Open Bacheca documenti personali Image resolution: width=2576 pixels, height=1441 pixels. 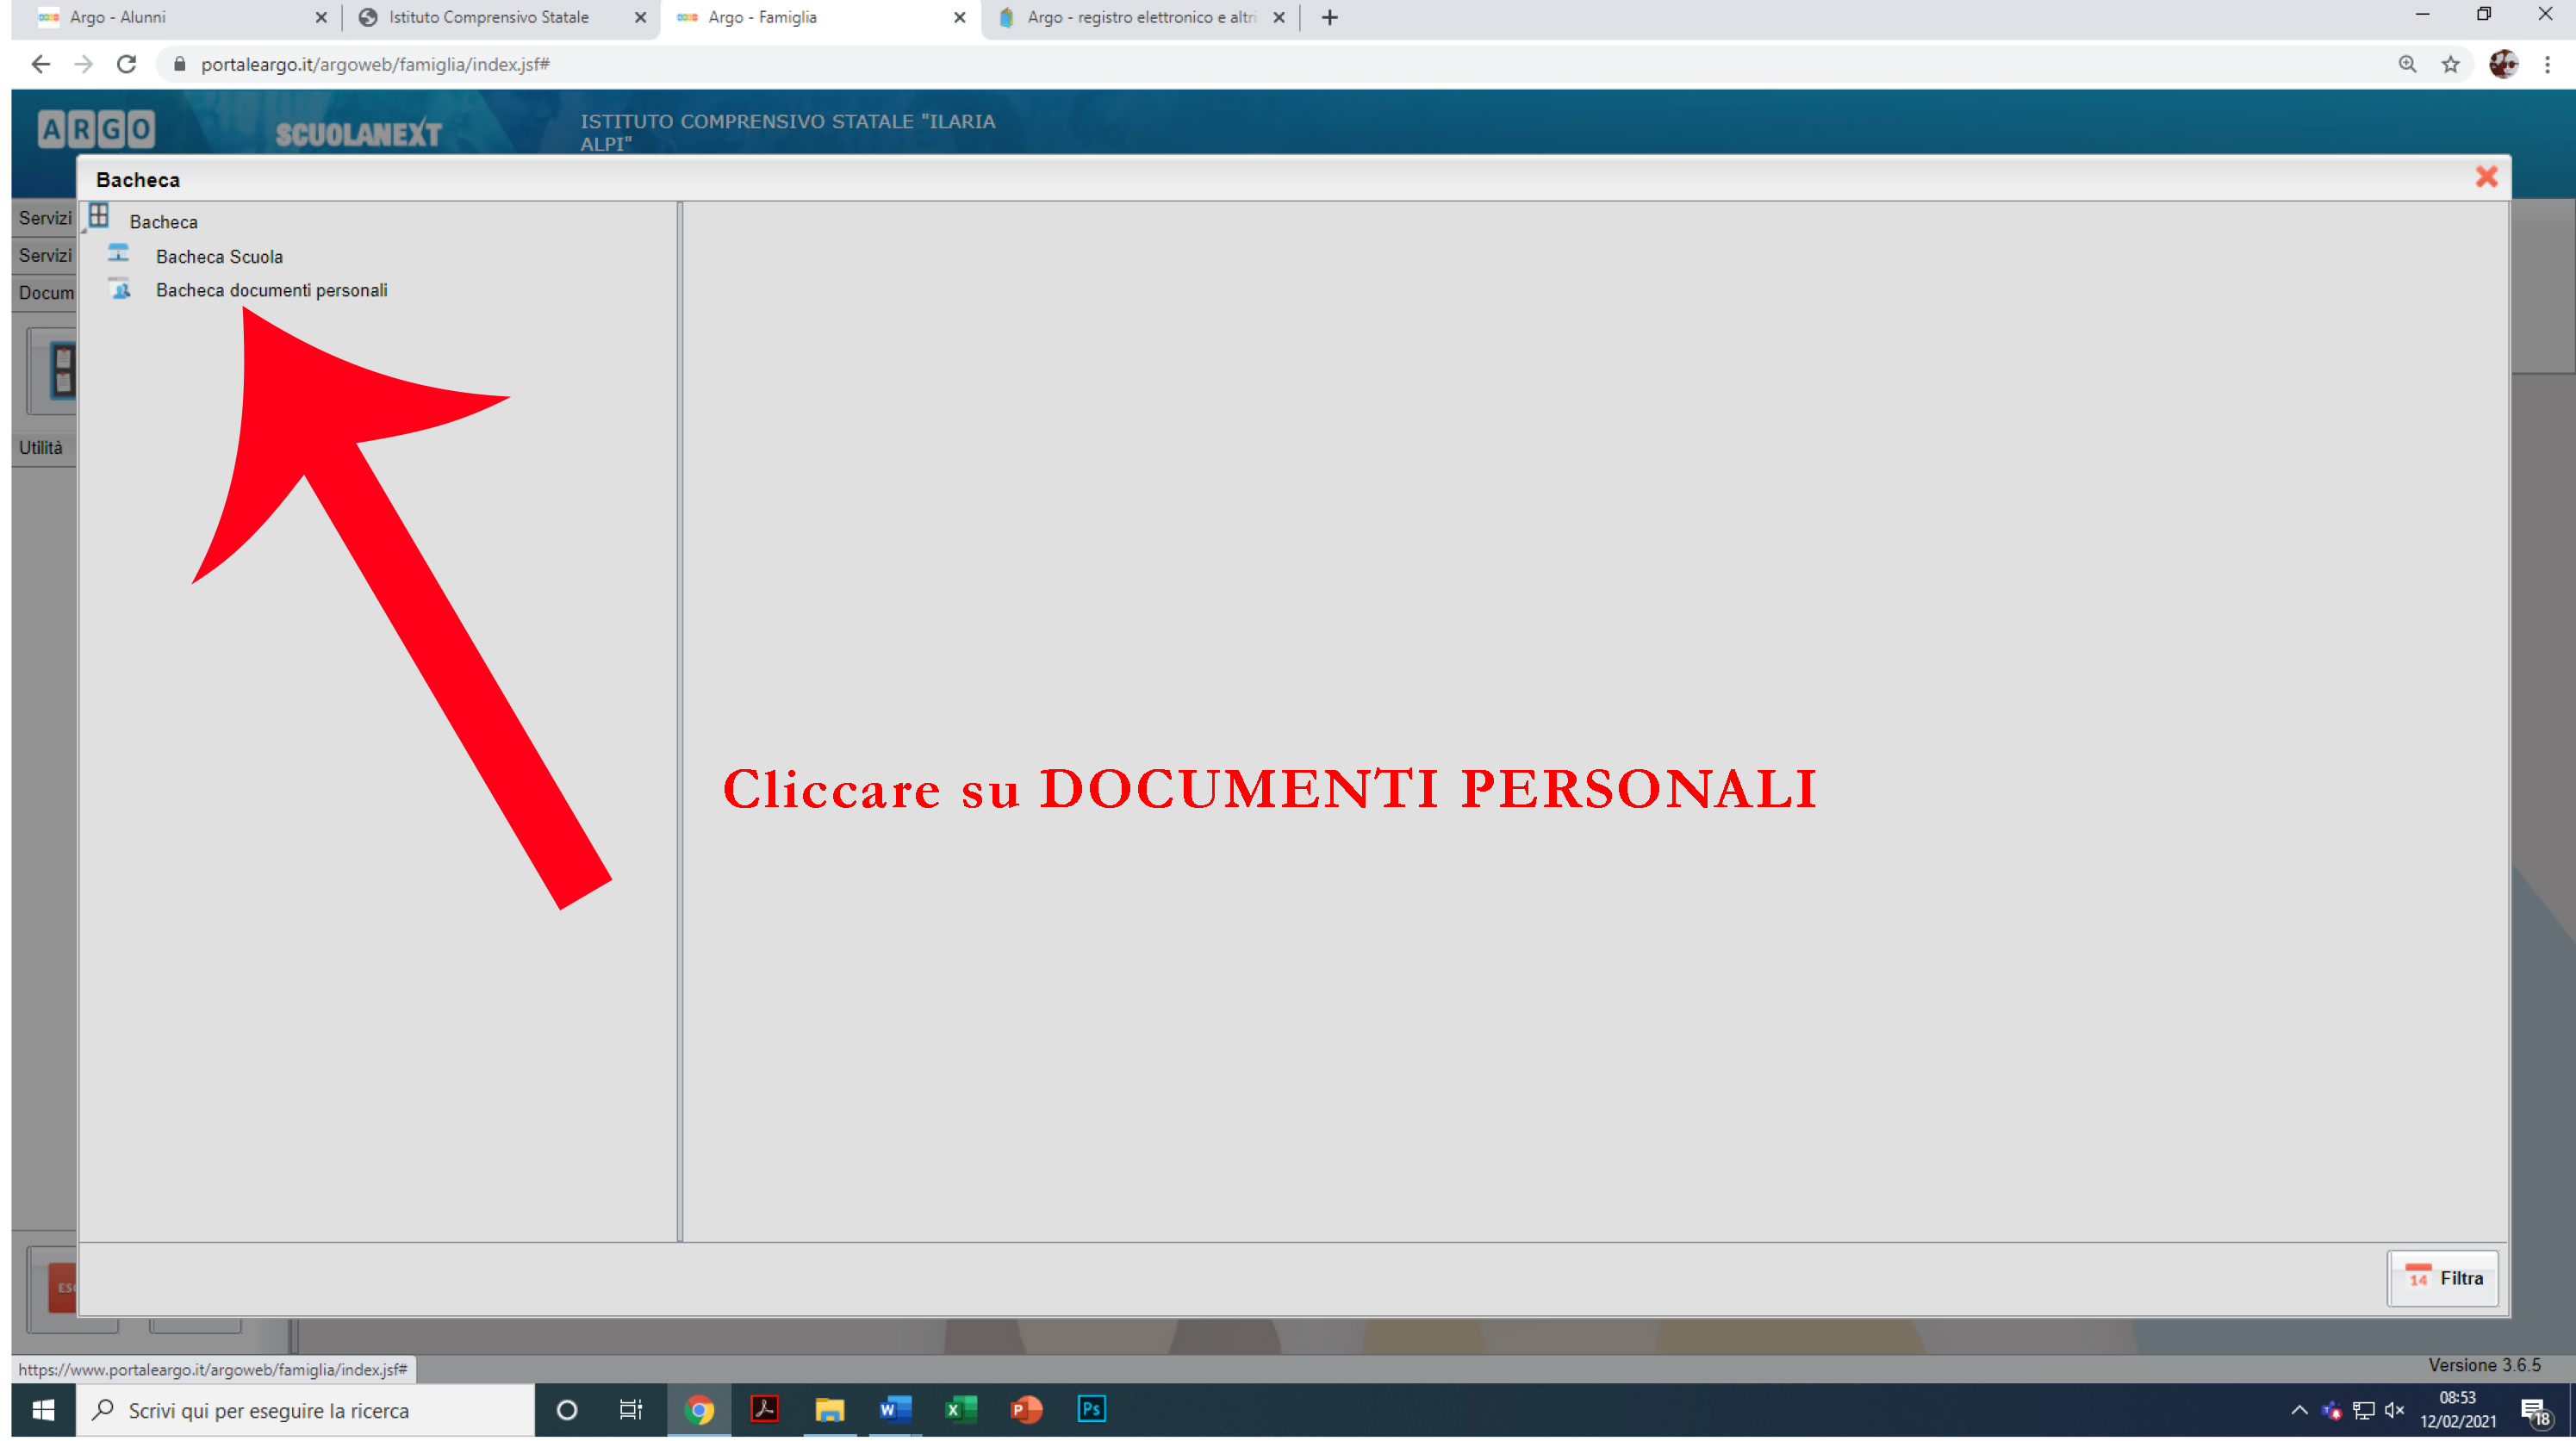click(x=271, y=290)
